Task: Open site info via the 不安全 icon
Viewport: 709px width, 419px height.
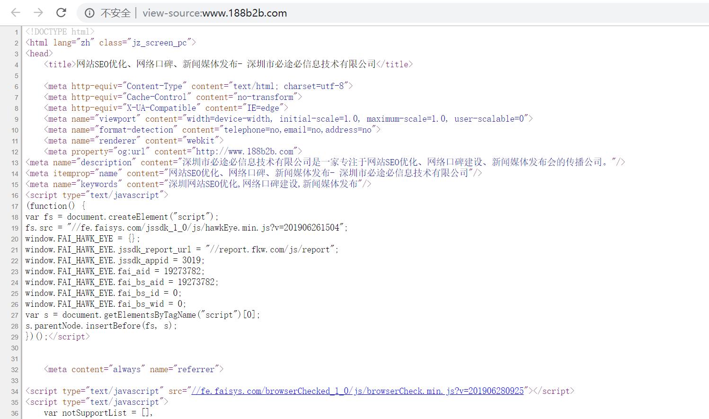Action: pyautogui.click(x=89, y=13)
